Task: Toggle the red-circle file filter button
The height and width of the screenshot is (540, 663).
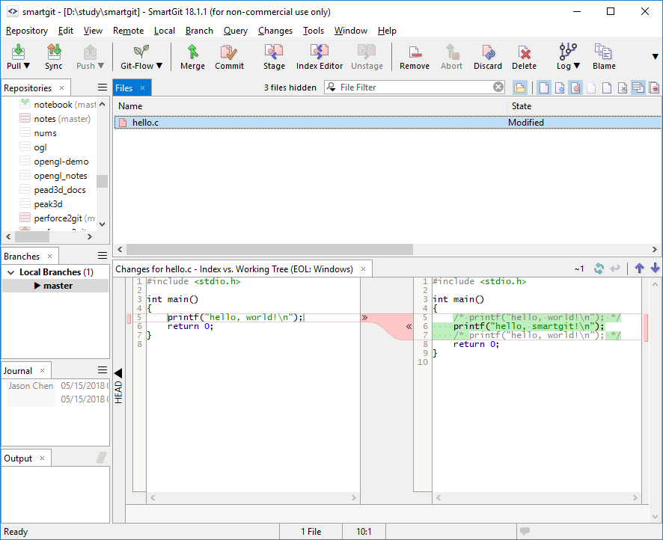Action: click(575, 88)
